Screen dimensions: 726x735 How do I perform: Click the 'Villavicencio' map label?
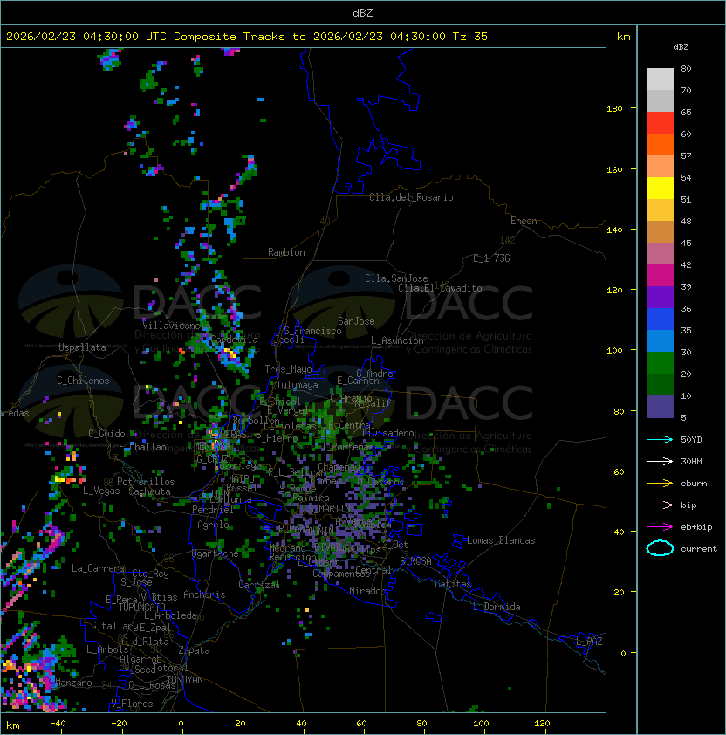coord(176,326)
